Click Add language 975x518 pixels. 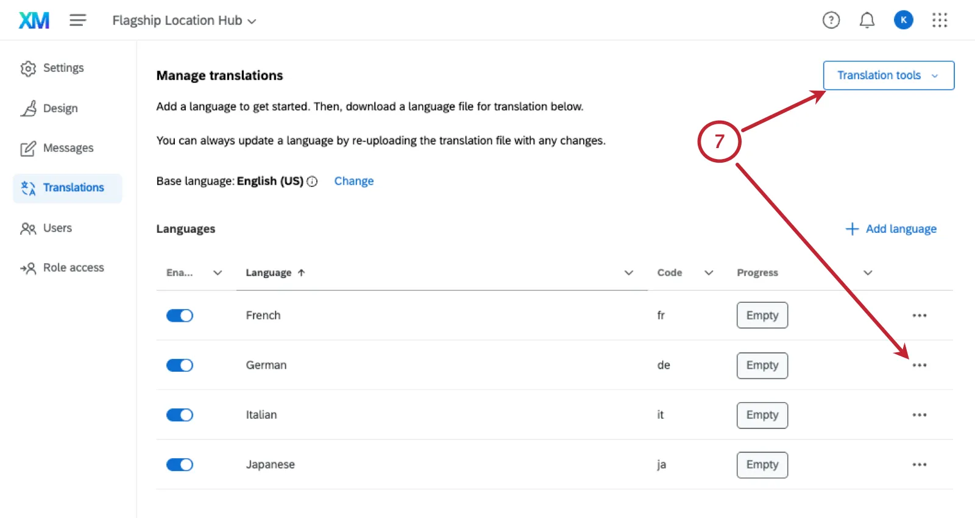pyautogui.click(x=891, y=229)
